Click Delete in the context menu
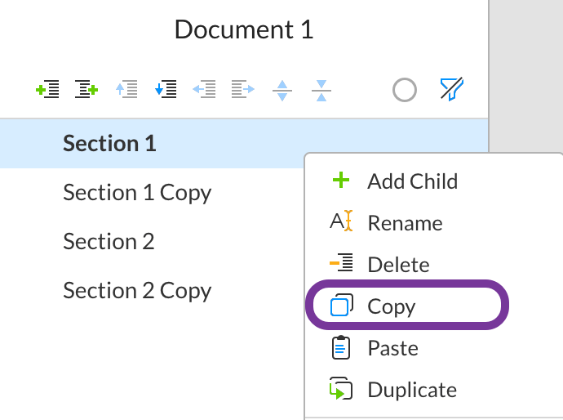 [398, 265]
